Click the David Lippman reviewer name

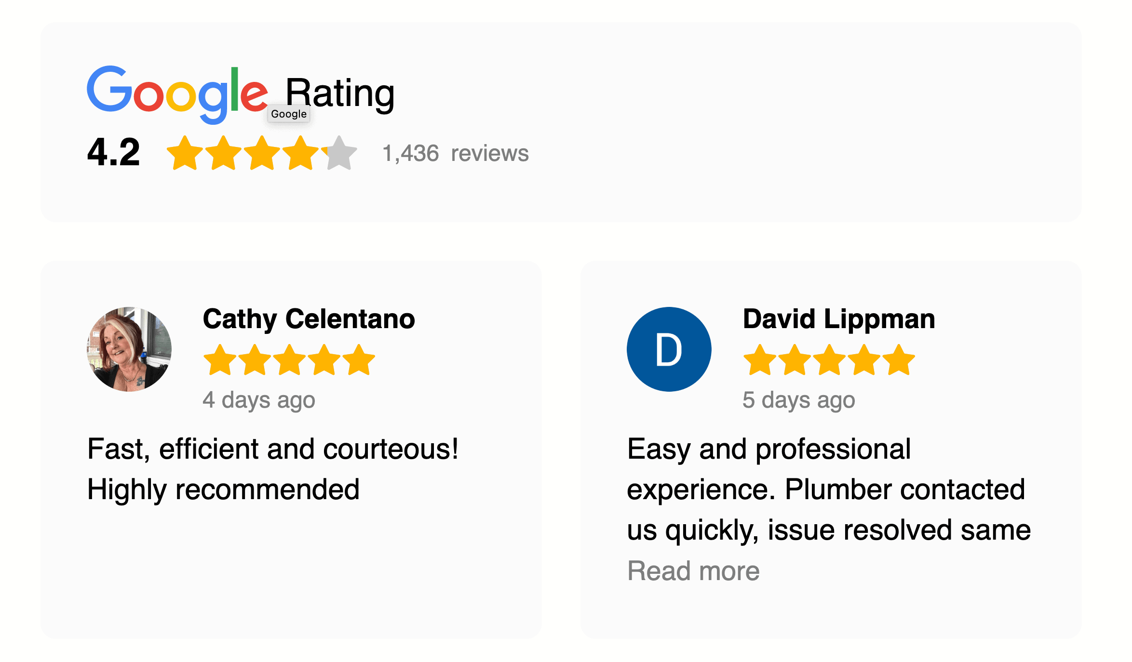pyautogui.click(x=839, y=319)
